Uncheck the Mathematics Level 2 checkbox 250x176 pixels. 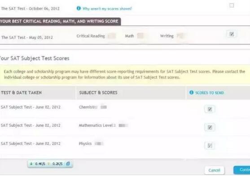(x=210, y=127)
